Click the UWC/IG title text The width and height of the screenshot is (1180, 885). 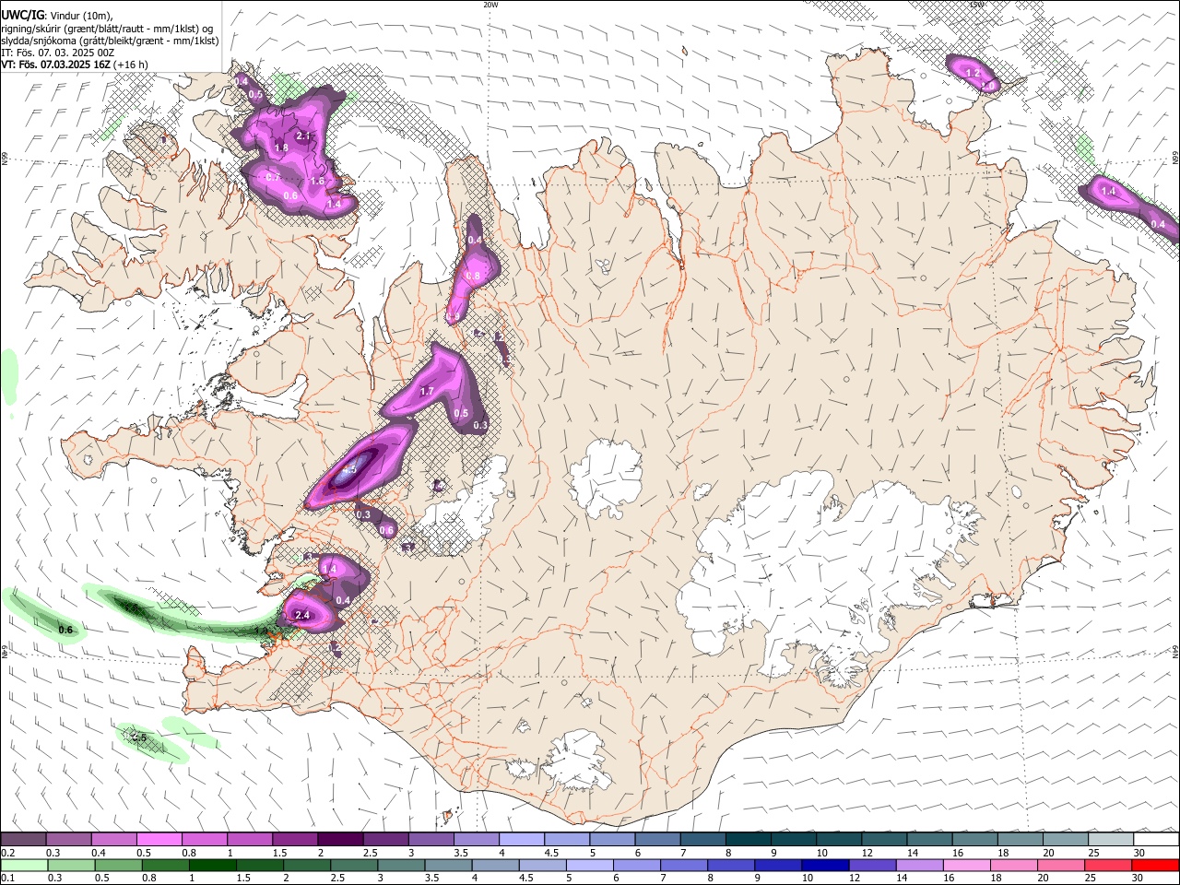point(22,15)
